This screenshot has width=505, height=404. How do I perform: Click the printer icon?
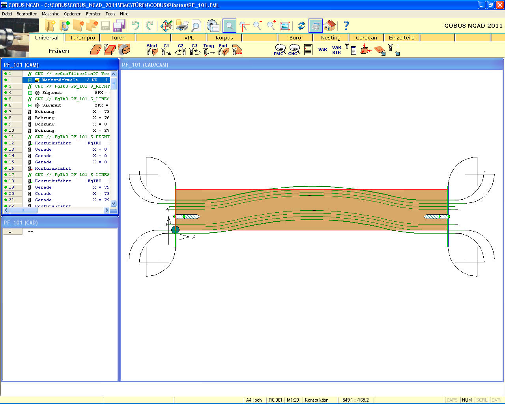(x=182, y=26)
